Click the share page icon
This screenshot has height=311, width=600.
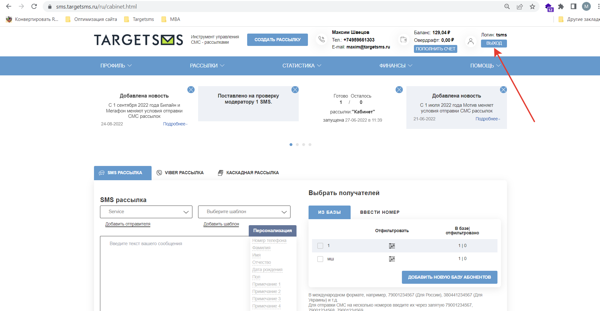[x=520, y=6]
